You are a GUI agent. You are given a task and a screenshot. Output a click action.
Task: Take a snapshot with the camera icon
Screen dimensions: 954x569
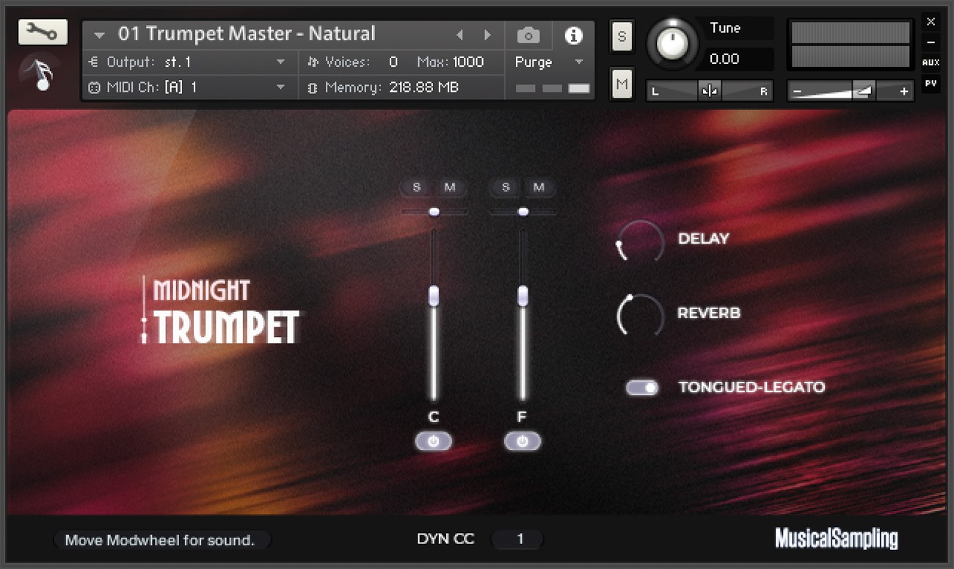click(528, 35)
